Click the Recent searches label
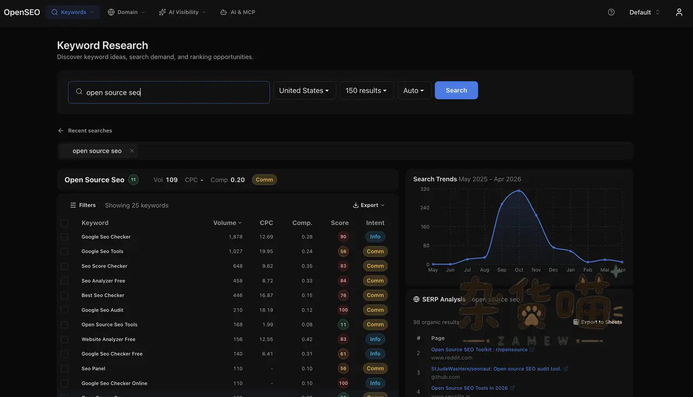This screenshot has width=693, height=397. pos(90,130)
